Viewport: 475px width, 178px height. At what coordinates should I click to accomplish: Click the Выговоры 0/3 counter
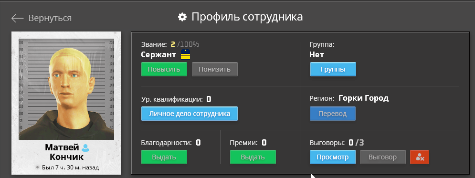coord(356,142)
